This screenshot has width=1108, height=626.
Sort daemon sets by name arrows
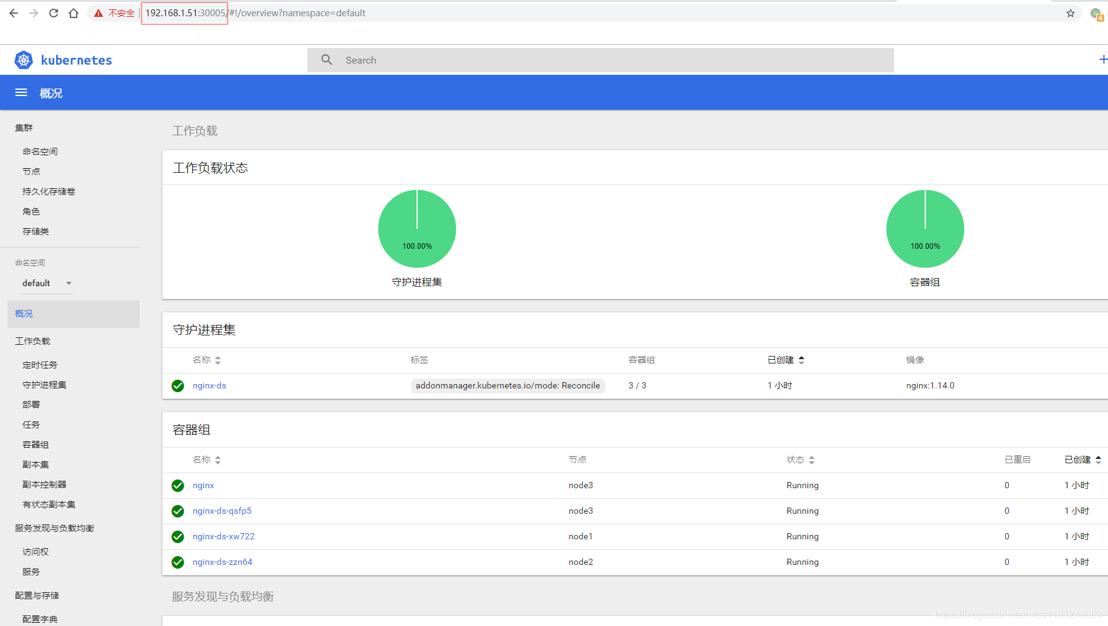[218, 360]
